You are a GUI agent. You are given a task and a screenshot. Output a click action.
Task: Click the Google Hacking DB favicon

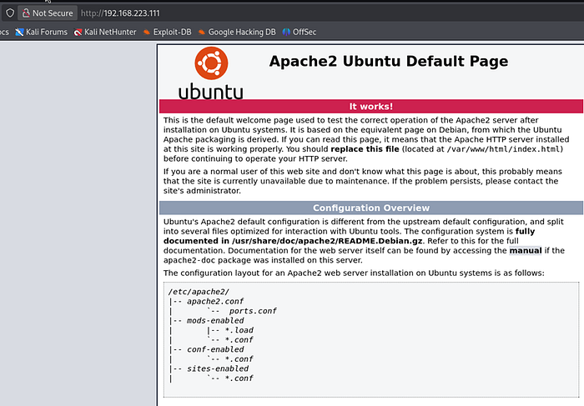tap(202, 33)
